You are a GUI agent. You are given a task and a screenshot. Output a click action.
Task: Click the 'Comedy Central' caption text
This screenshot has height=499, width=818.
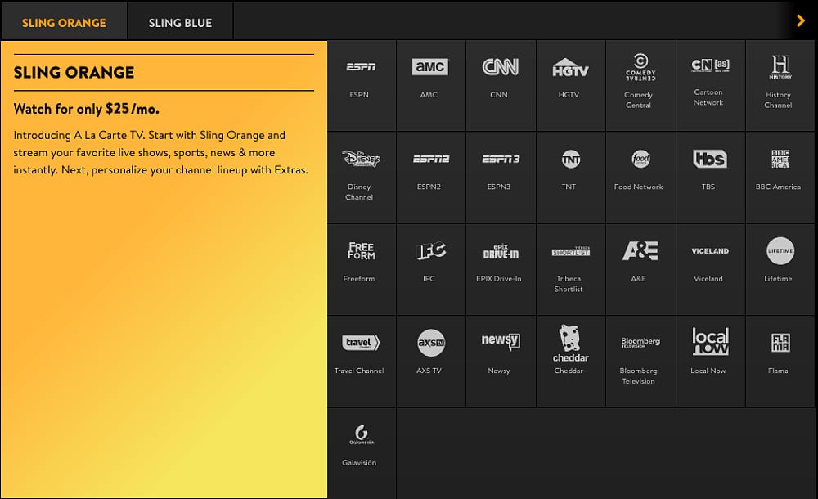[x=639, y=100]
